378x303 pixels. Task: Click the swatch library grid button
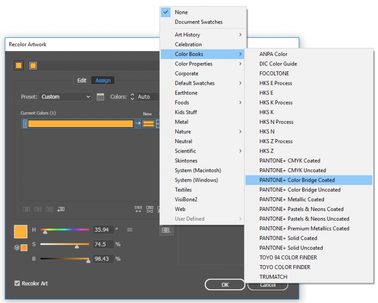click(166, 230)
